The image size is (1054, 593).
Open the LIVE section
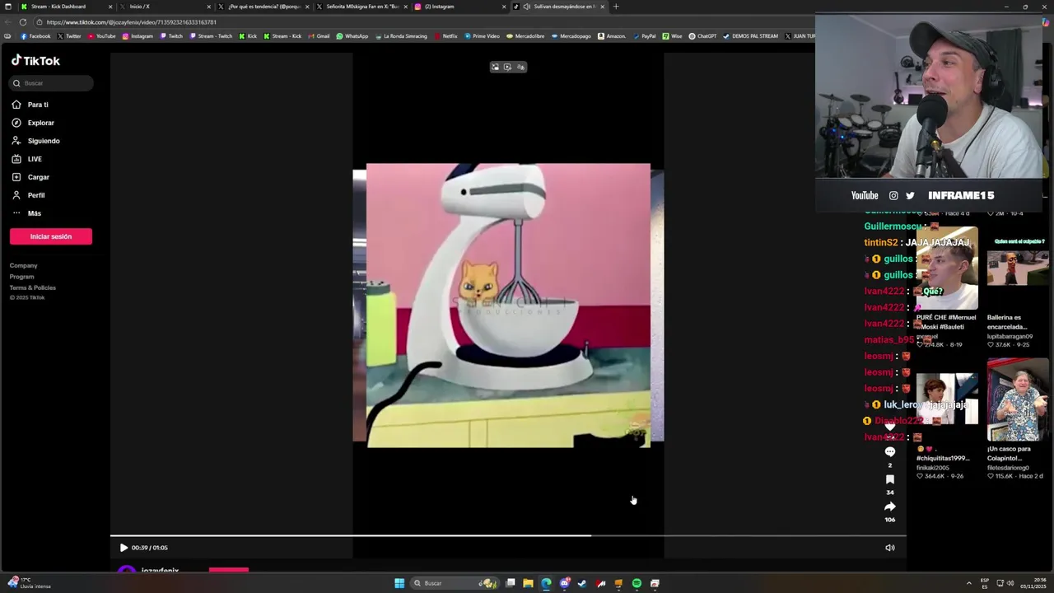click(27, 159)
